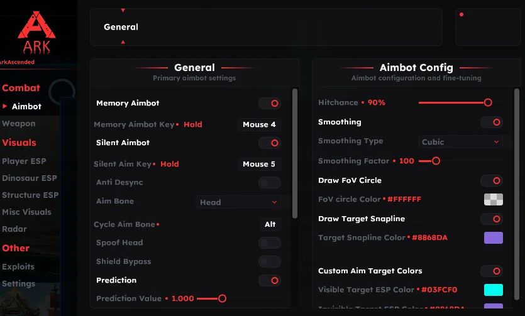
Task: Click the red arrow beside Aimbot
Action: [4, 106]
